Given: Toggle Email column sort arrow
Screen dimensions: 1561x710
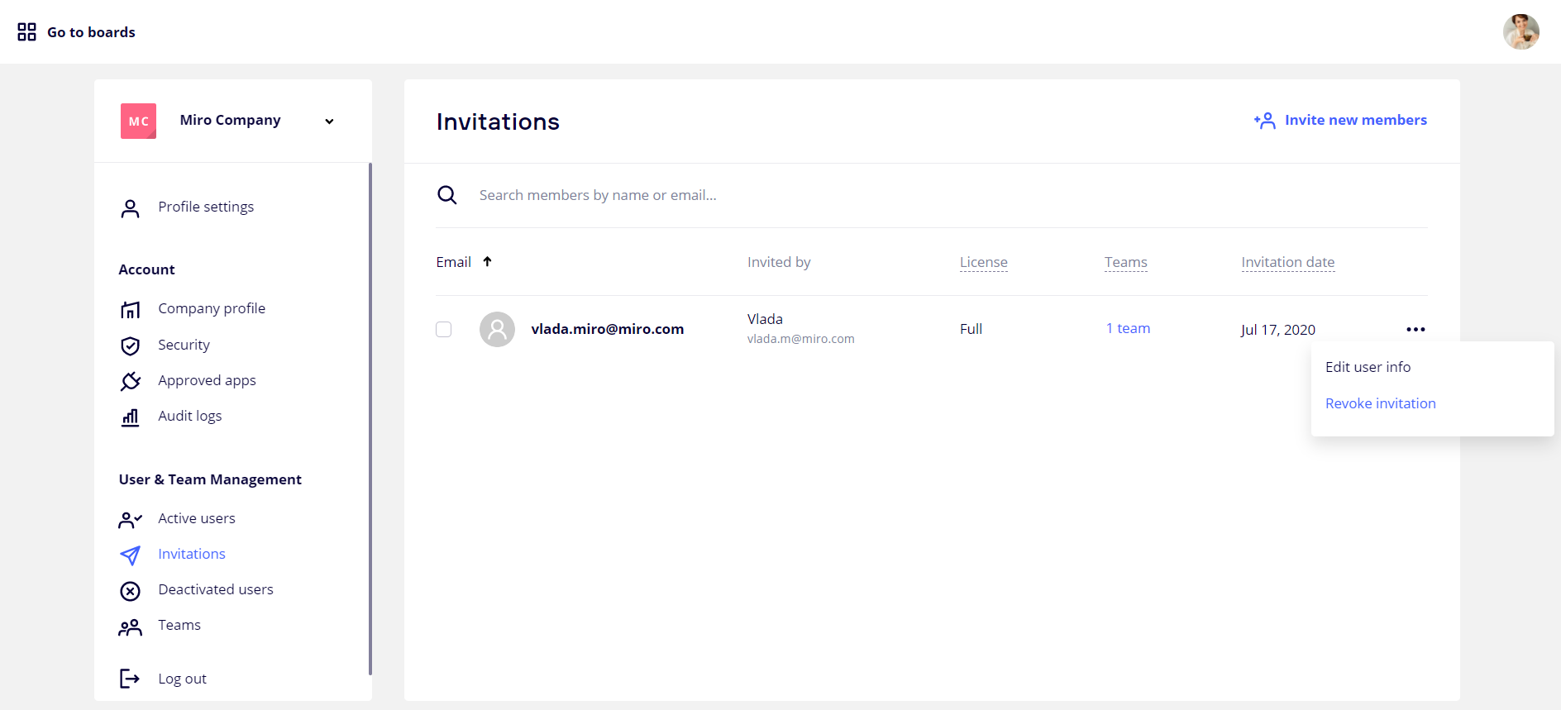Looking at the screenshot, I should [487, 262].
